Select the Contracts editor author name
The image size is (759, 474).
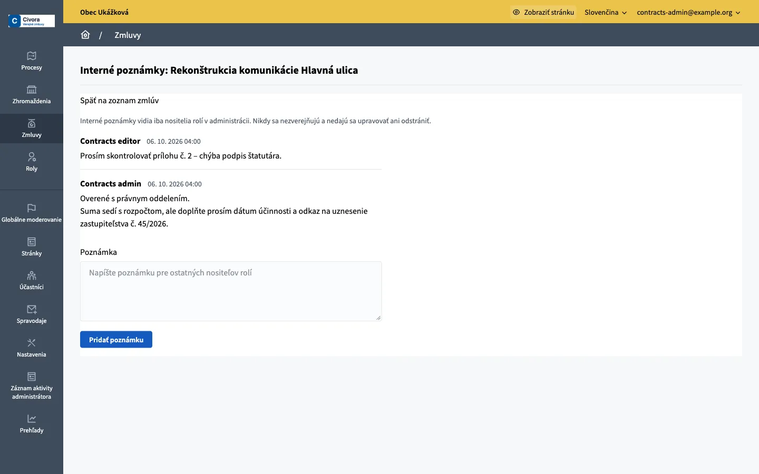(x=110, y=141)
